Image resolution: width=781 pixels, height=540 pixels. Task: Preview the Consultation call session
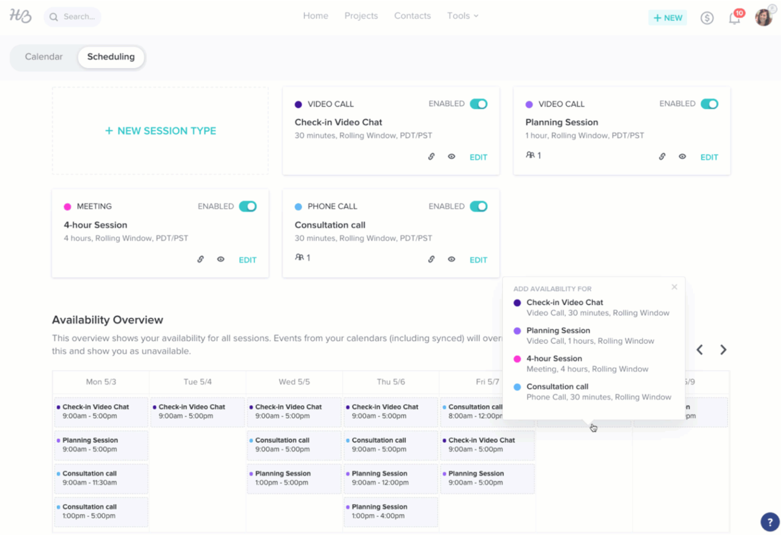(x=451, y=259)
